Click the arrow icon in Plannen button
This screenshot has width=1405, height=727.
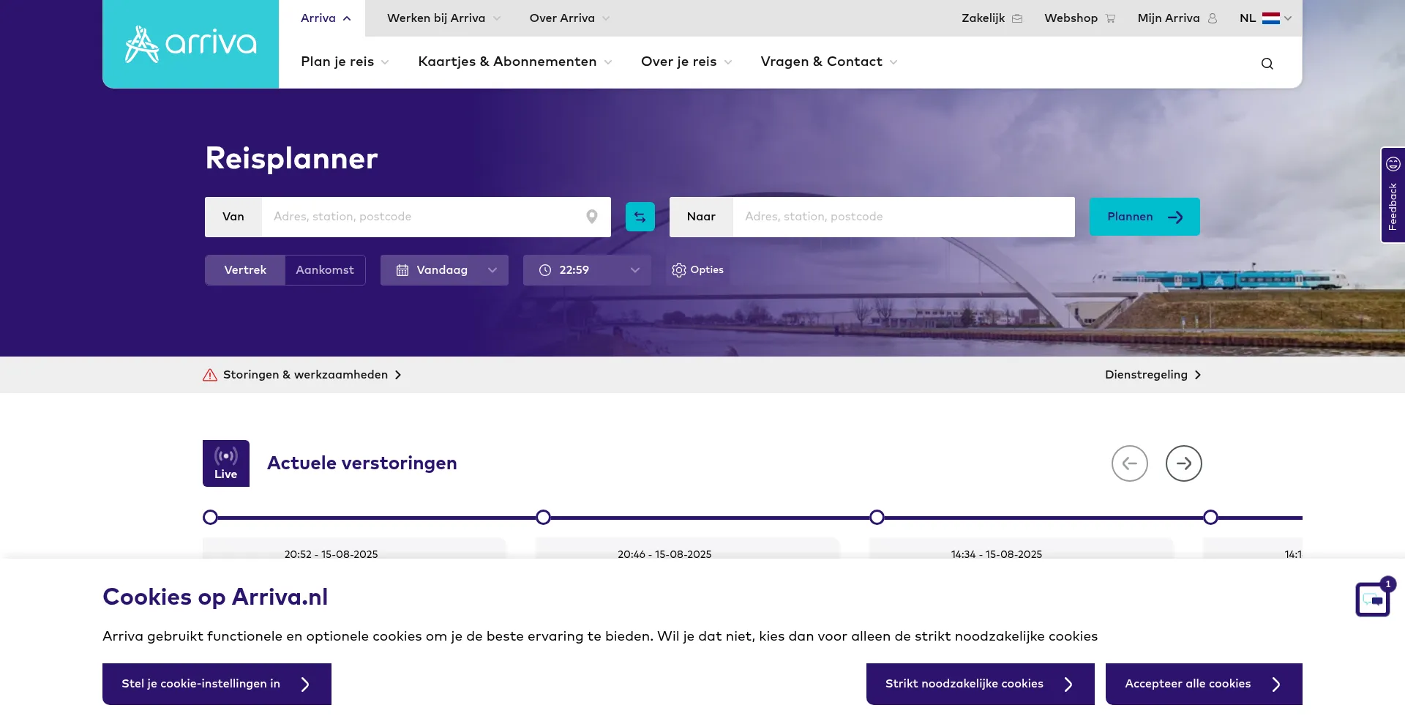coord(1176,217)
